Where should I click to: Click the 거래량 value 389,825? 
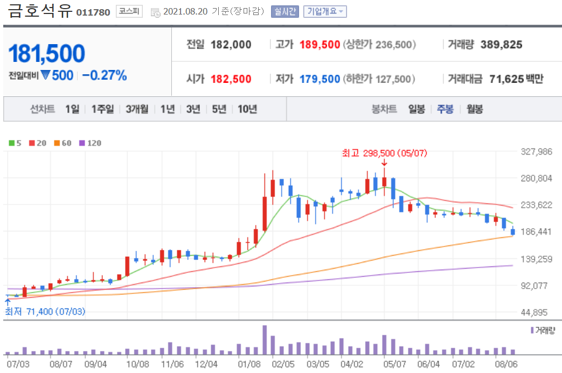point(502,45)
